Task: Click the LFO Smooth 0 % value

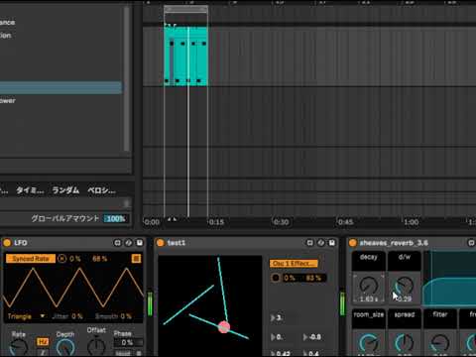Action: 126,316
